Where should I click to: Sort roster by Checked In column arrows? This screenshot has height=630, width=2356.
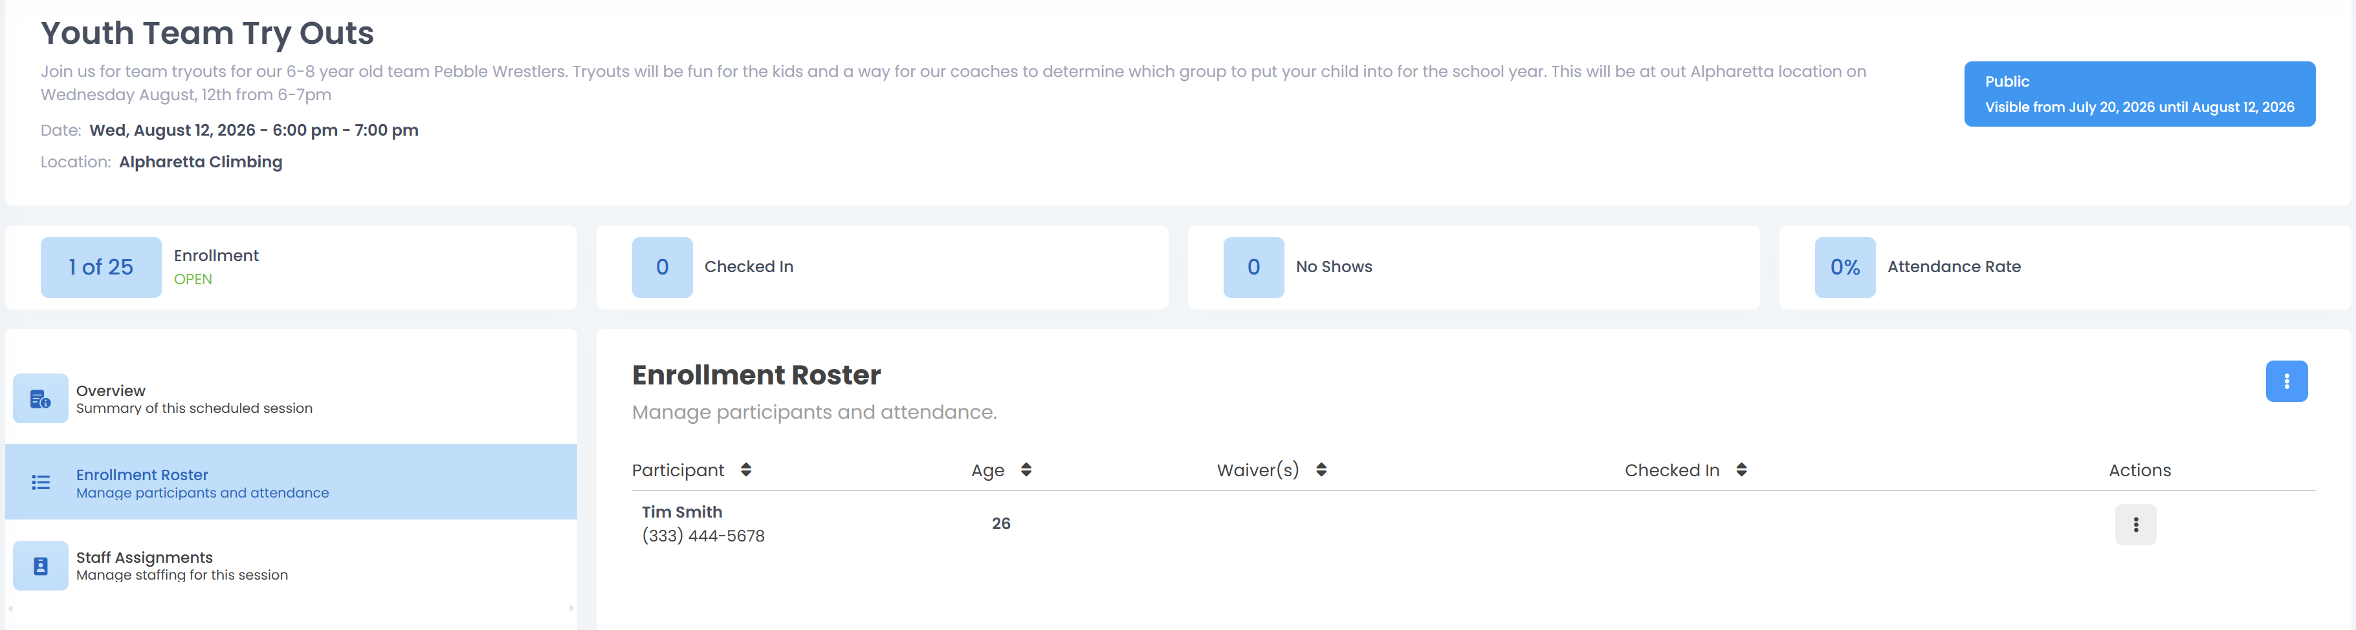coord(1741,469)
